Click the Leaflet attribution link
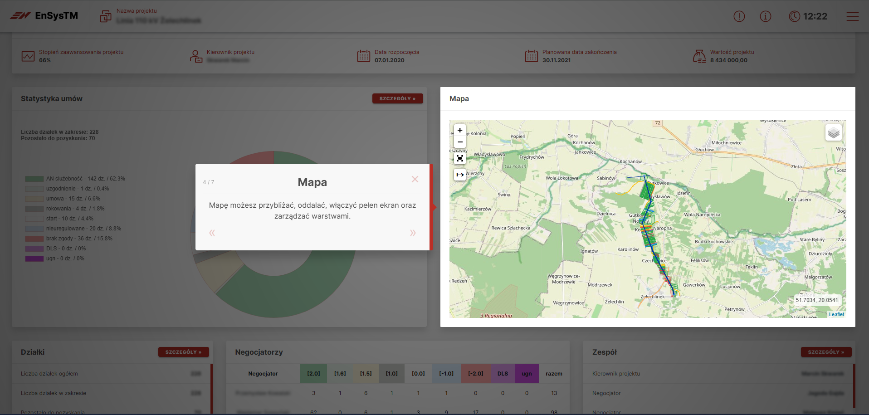Screen dimensions: 869x415 [x=836, y=314]
